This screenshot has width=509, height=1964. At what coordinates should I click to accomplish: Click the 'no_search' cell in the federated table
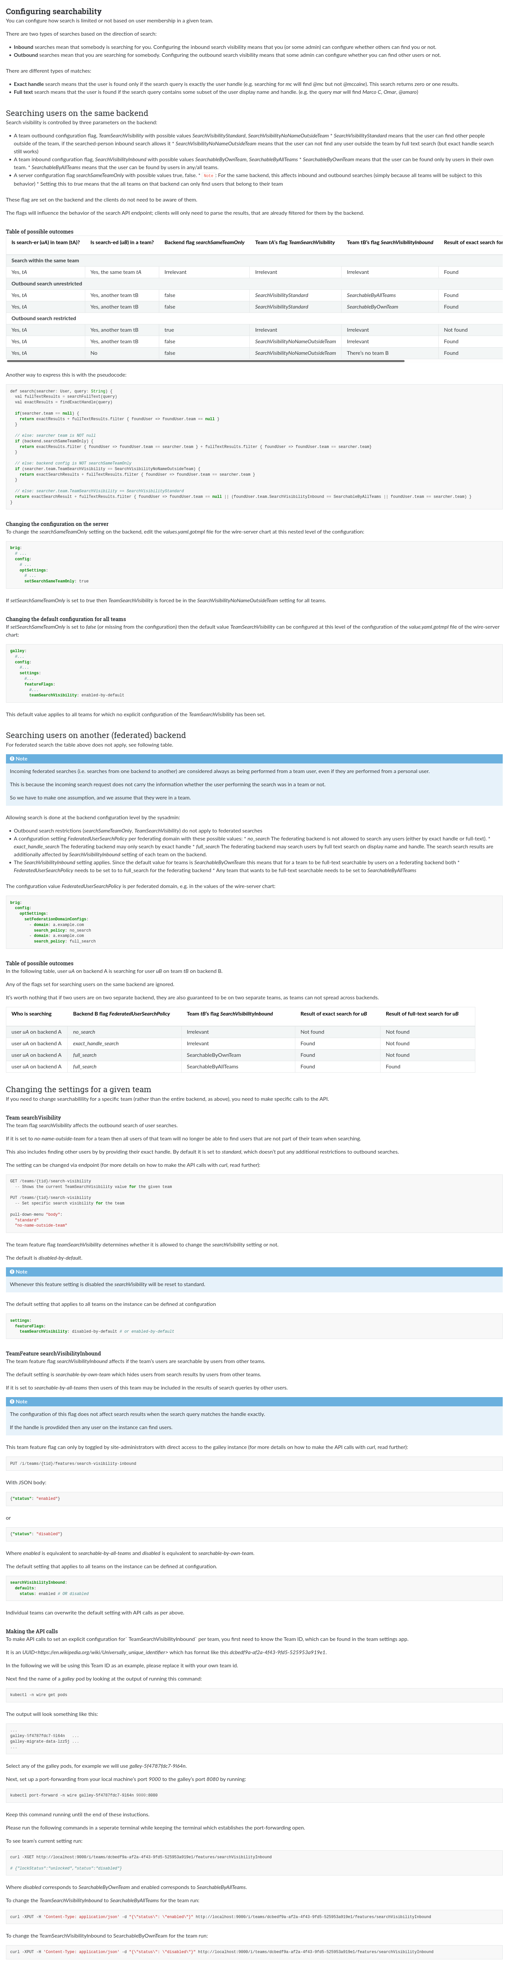124,1032
